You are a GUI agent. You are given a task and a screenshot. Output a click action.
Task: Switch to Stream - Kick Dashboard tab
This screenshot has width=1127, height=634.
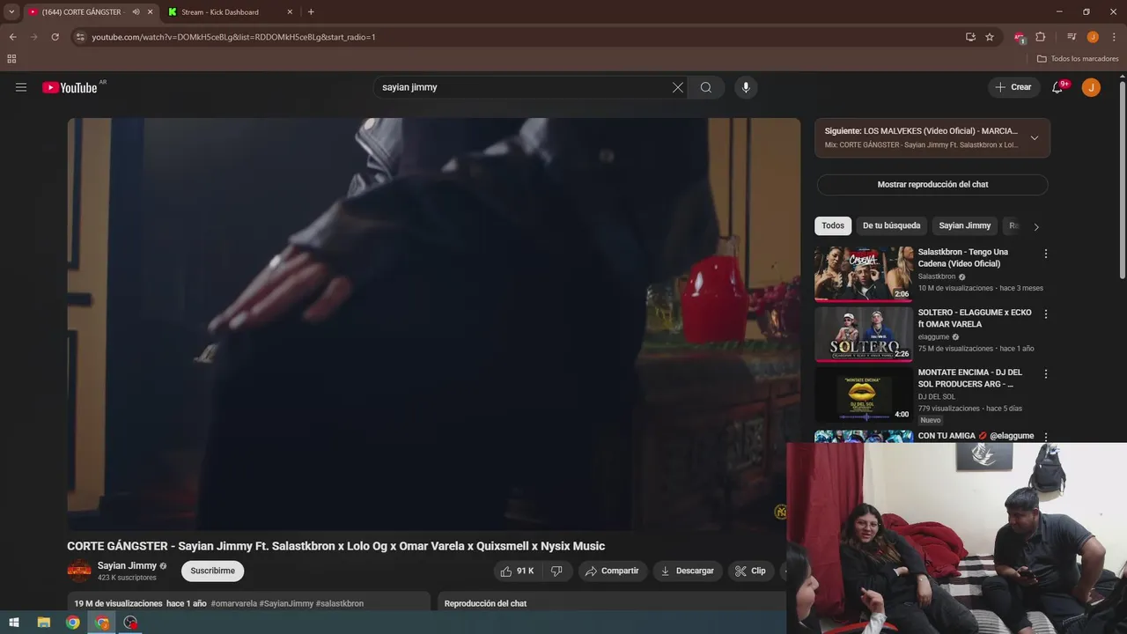pos(220,11)
